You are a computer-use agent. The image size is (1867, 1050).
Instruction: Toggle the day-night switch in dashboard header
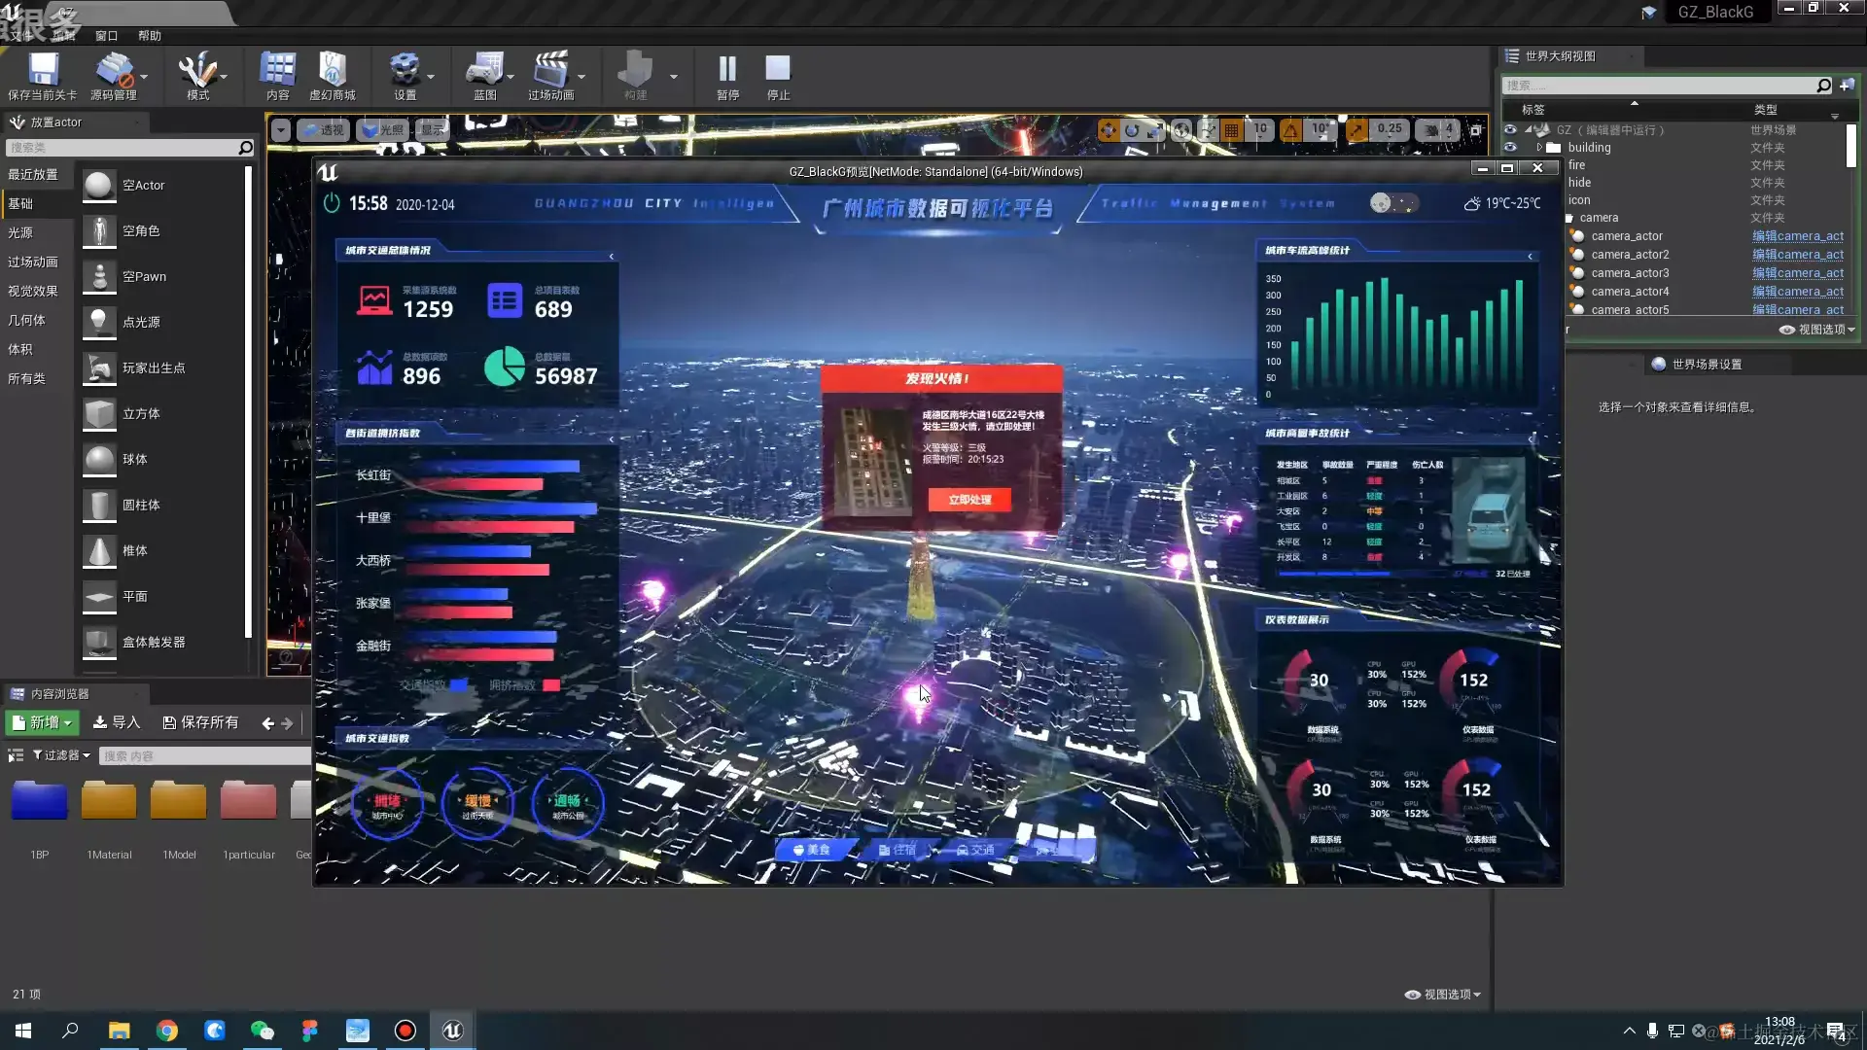[x=1393, y=203]
